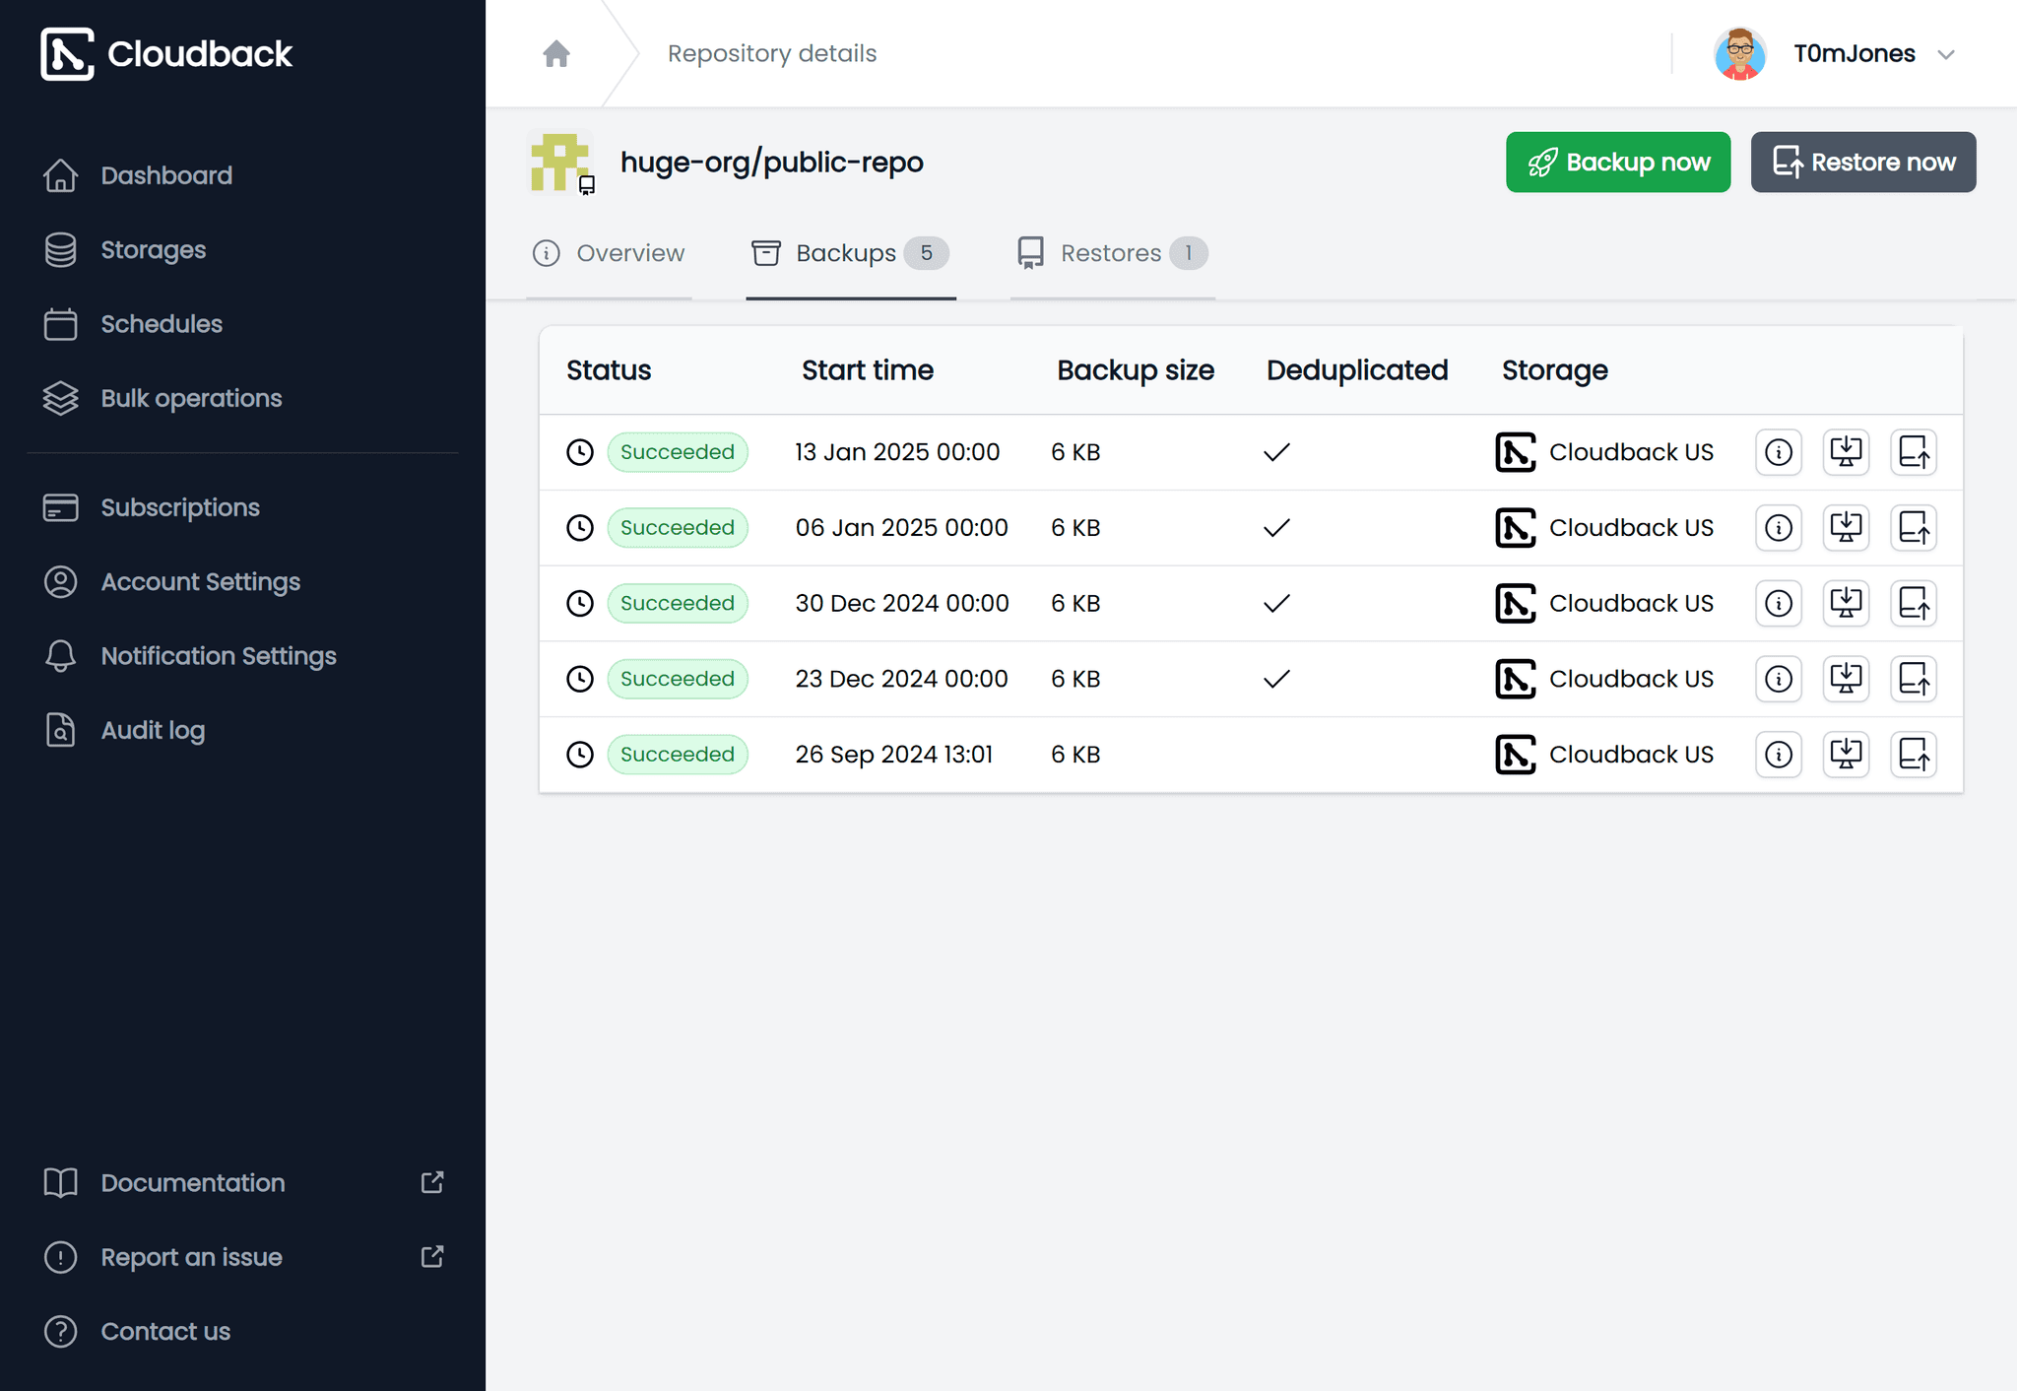Download the 26 Sep 2024 backup
This screenshot has height=1391, width=2017.
[x=1846, y=755]
